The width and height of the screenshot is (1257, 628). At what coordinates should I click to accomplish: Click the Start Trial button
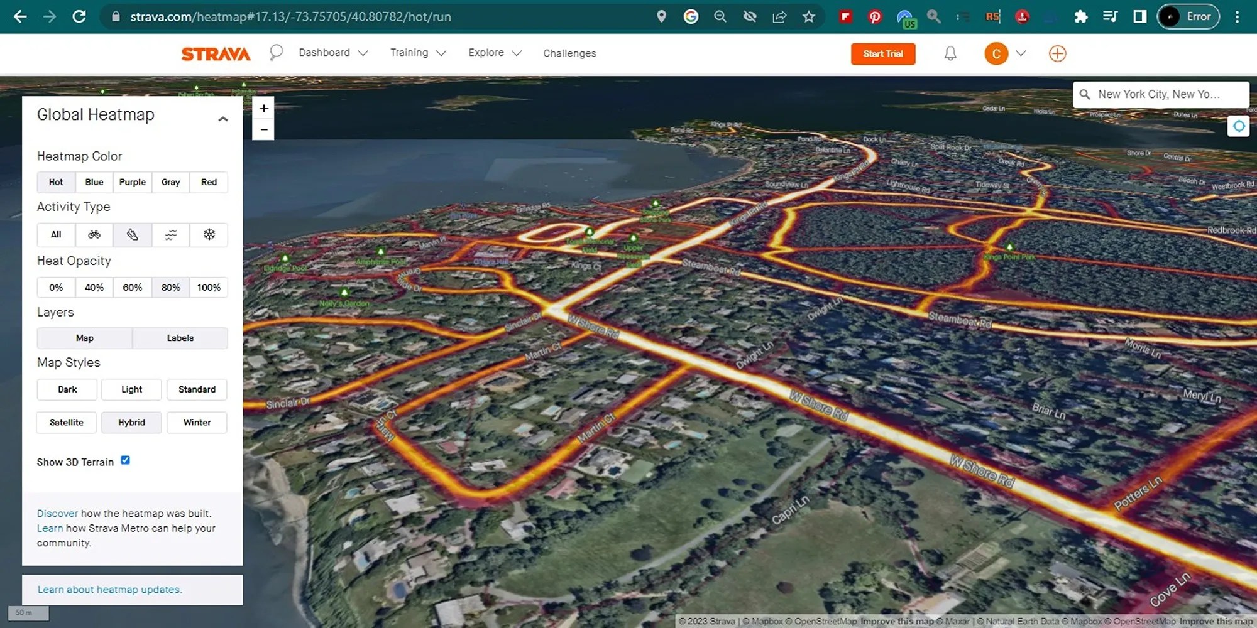point(882,53)
